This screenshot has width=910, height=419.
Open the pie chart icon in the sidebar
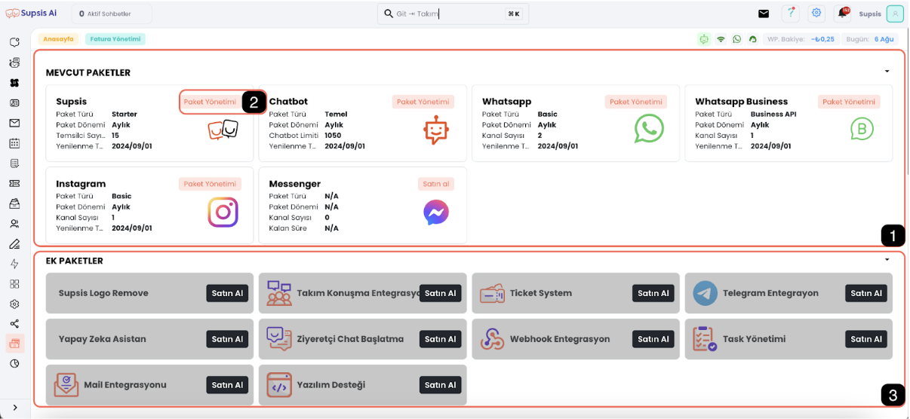(x=14, y=363)
